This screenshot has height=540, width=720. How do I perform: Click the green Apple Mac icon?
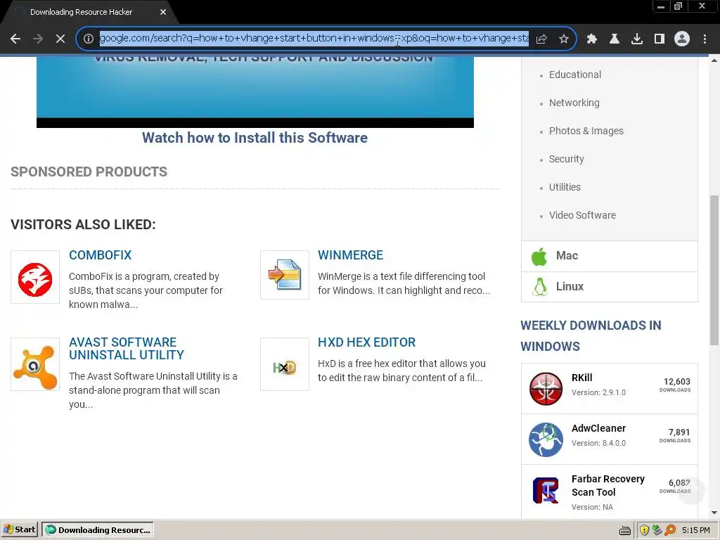[x=539, y=256]
